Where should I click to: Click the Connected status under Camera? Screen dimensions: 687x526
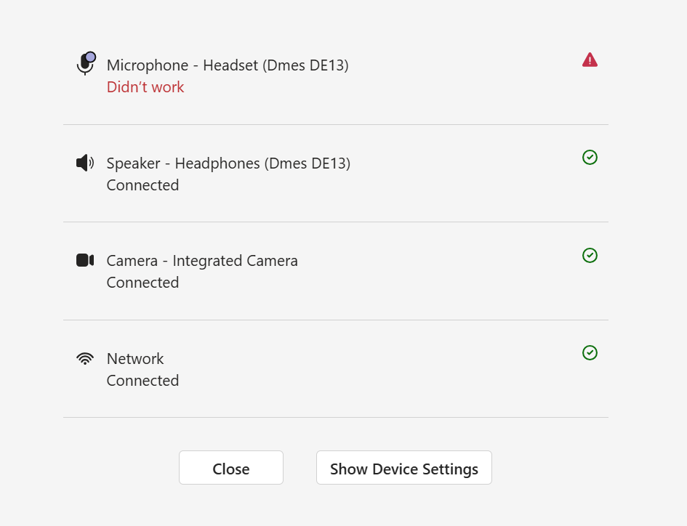(142, 283)
